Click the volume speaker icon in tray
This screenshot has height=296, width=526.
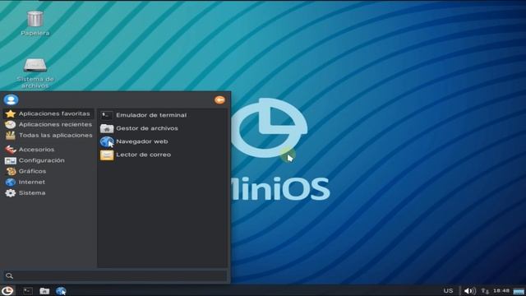point(469,290)
